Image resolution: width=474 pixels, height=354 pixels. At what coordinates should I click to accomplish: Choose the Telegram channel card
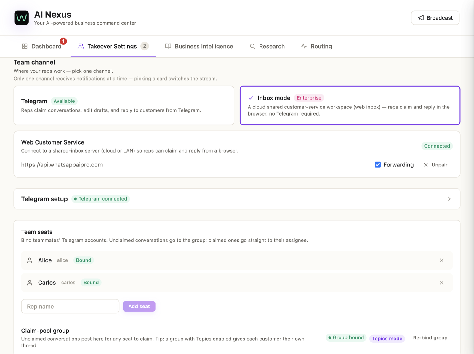pos(124,105)
